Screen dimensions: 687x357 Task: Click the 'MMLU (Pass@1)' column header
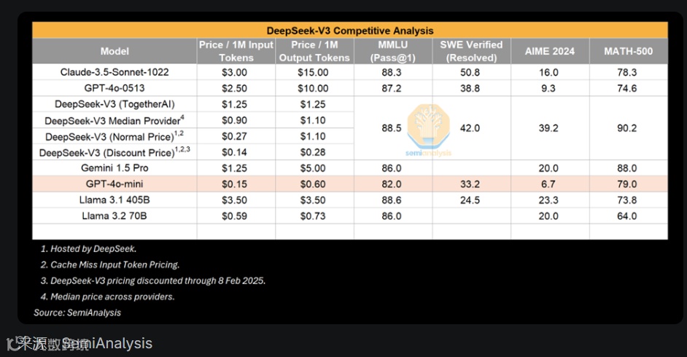point(393,51)
